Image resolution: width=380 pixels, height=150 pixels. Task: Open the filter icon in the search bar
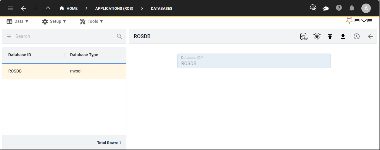coord(9,36)
